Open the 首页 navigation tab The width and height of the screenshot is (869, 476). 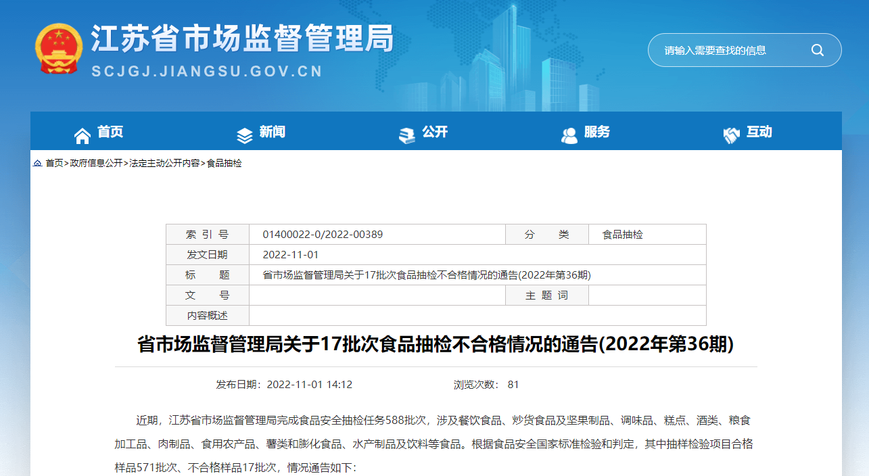tap(110, 132)
